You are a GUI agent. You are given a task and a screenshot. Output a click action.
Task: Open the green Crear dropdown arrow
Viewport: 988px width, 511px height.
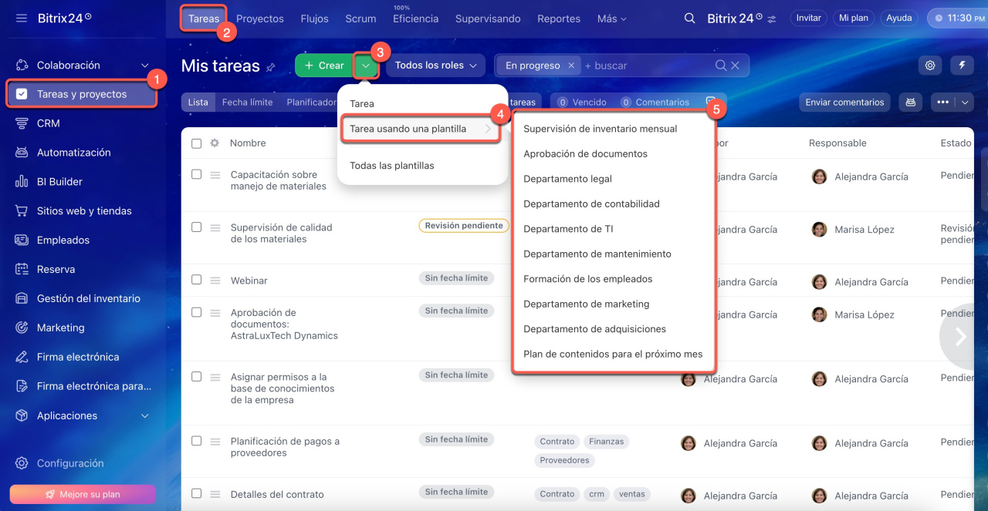click(x=366, y=66)
